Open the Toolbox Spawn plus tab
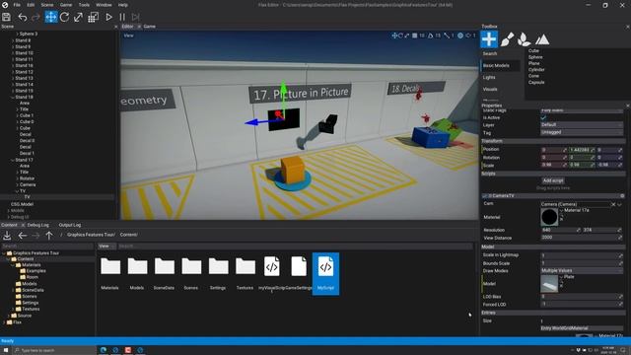This screenshot has height=355, width=631. coord(489,39)
